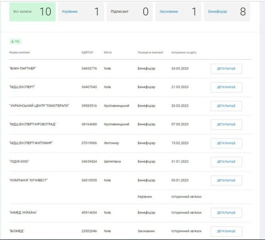Click ДЕТАЛЬНІШЕ for МДЦ ЕКСПЕРТ row

226,87
